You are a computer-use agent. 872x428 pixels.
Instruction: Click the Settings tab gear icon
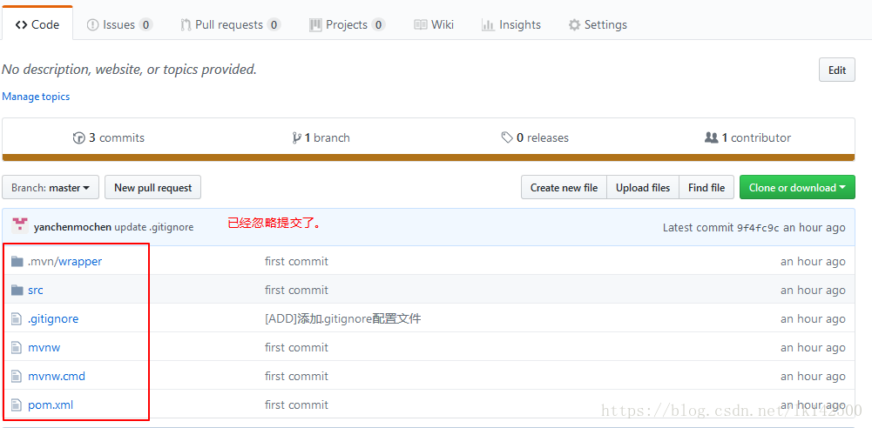click(x=574, y=24)
